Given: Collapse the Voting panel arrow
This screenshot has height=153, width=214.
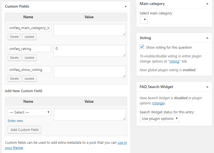Looking at the screenshot, I should [207, 38].
